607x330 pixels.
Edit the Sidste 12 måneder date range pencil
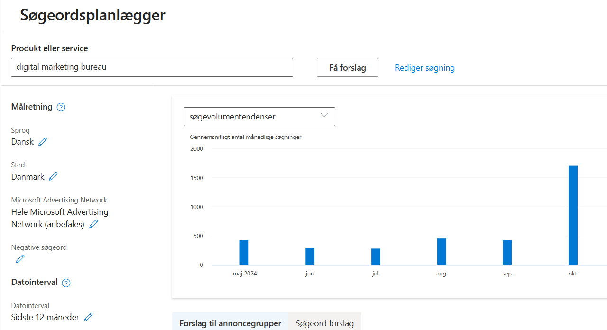(88, 317)
